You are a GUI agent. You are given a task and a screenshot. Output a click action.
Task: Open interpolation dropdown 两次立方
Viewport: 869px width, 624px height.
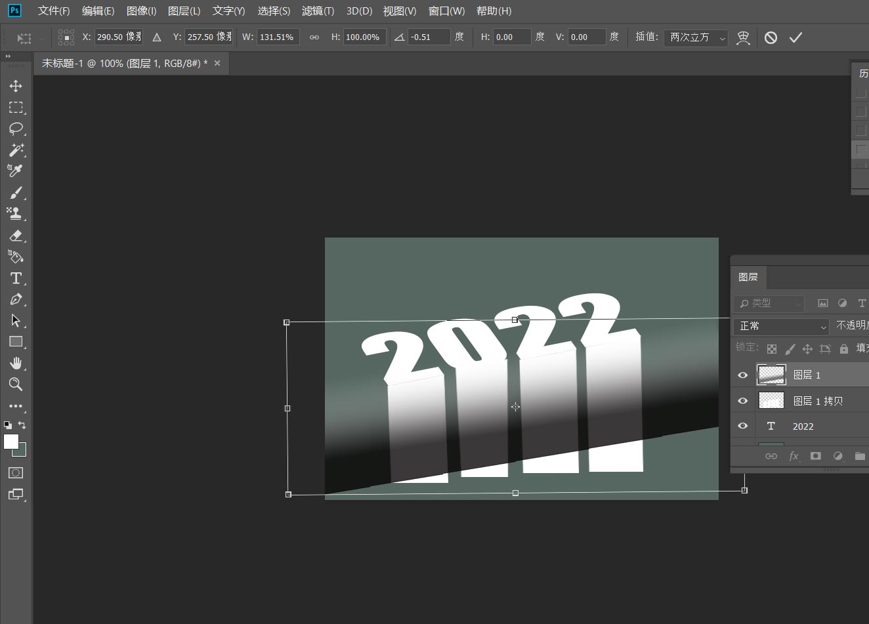[696, 37]
